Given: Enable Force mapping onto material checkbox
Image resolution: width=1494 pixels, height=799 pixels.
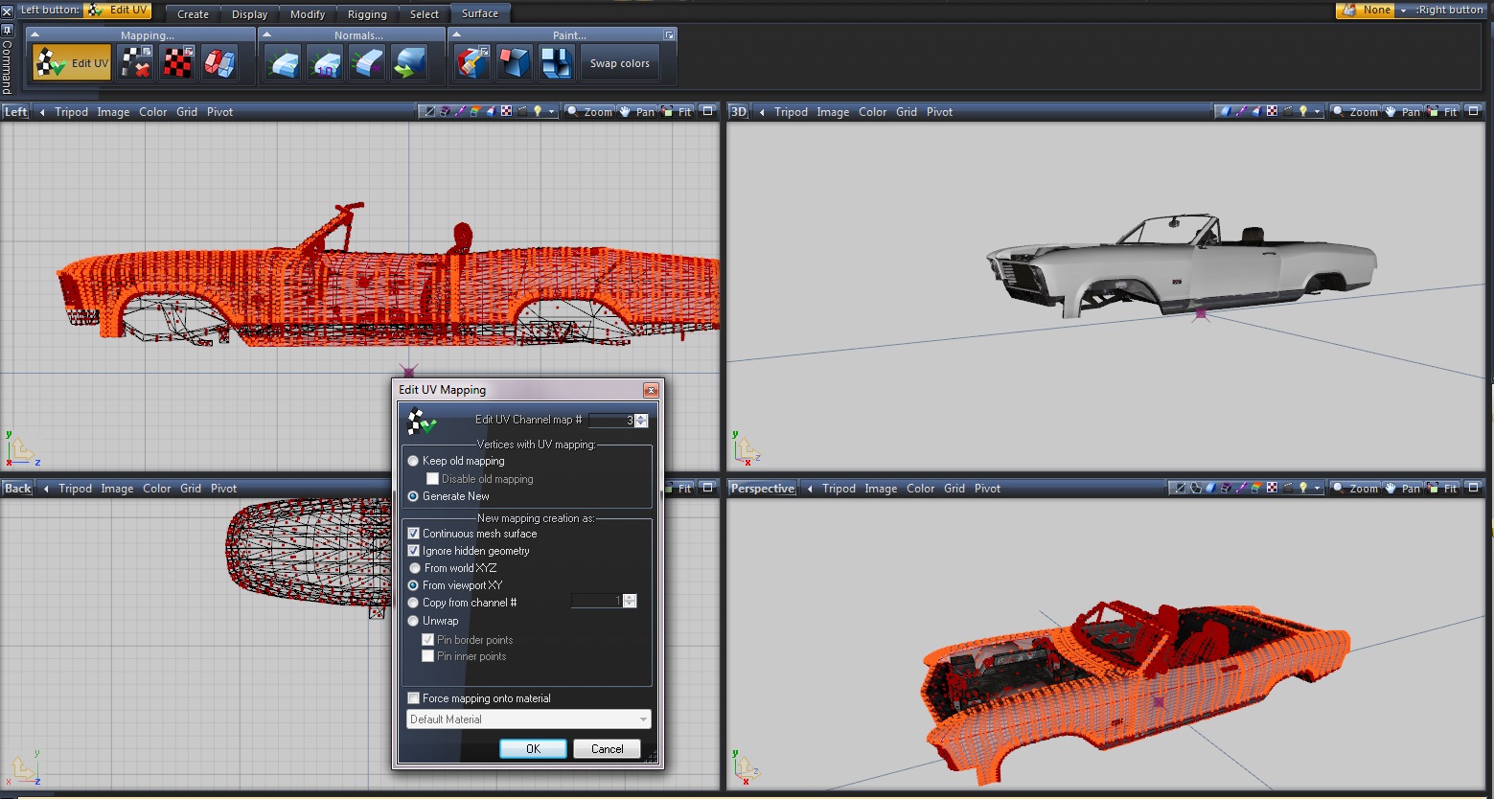Looking at the screenshot, I should pos(414,698).
